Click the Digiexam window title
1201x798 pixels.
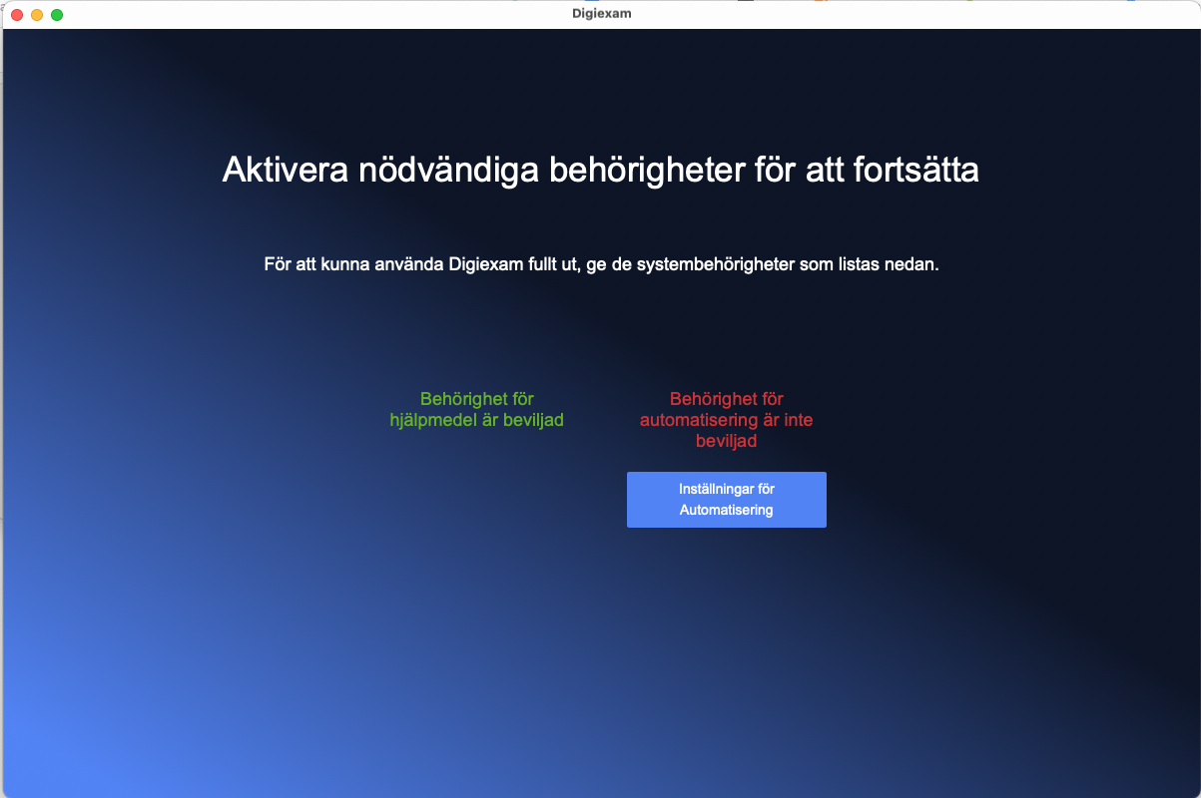601,14
